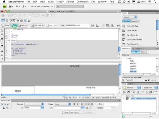This screenshot has width=159, height=119.
Task: Open the Local view dropdown
Action: (150, 88)
